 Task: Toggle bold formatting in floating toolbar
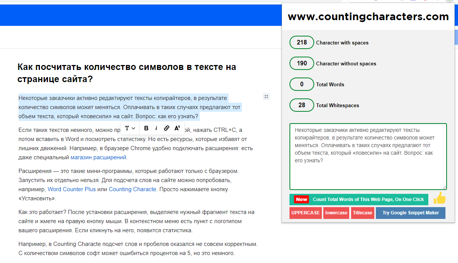click(x=146, y=128)
